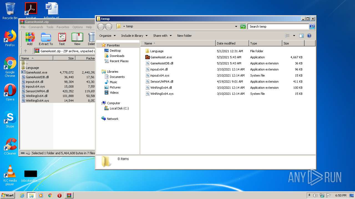Open Share with dropdown

point(162,36)
